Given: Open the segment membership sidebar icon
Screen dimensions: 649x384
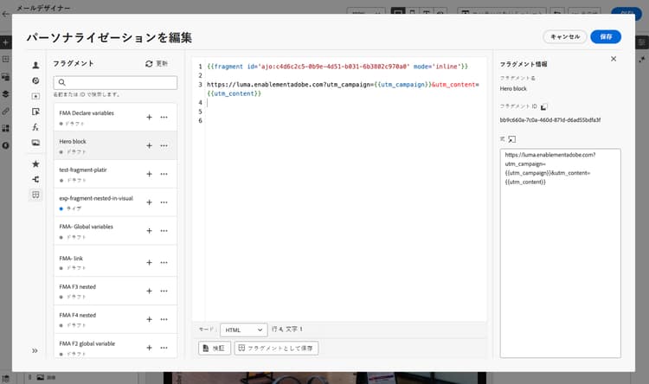Looking at the screenshot, I should [x=35, y=80].
